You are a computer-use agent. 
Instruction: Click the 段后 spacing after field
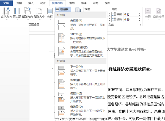point(131,20)
